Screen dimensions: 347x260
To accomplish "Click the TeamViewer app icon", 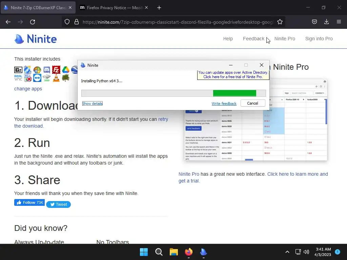I will point(37,78).
